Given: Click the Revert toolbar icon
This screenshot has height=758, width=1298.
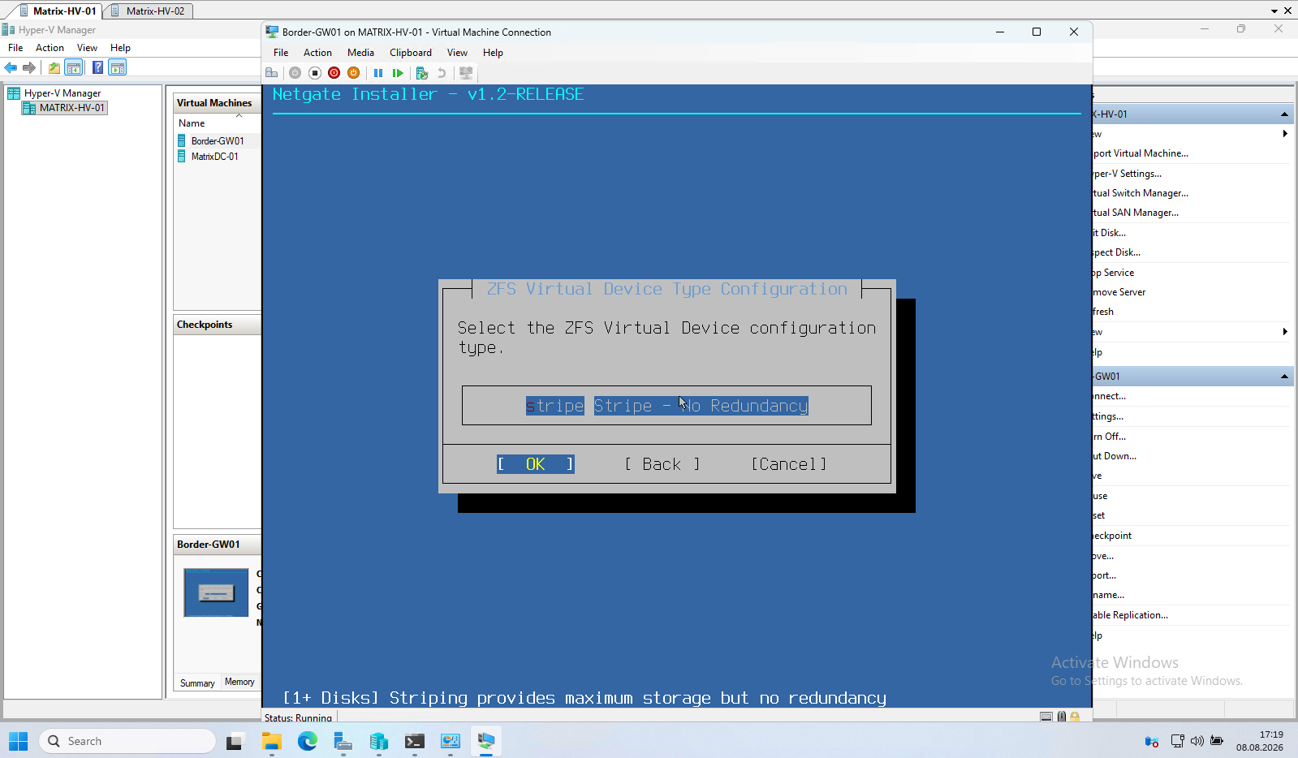Looking at the screenshot, I should [442, 73].
